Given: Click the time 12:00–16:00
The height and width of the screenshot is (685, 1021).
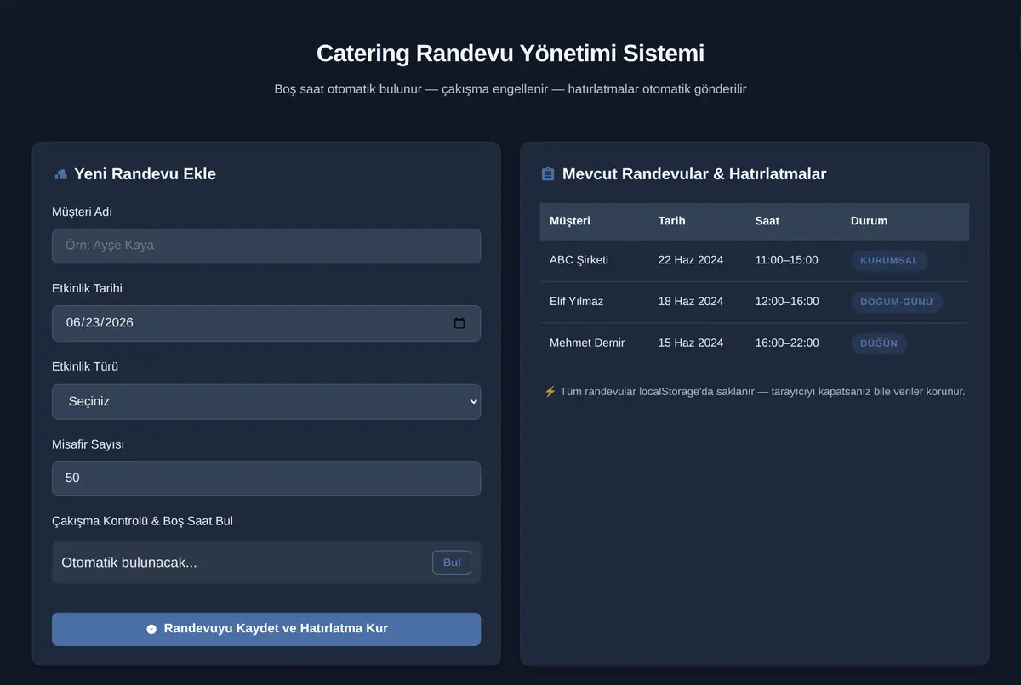Looking at the screenshot, I should point(787,302).
